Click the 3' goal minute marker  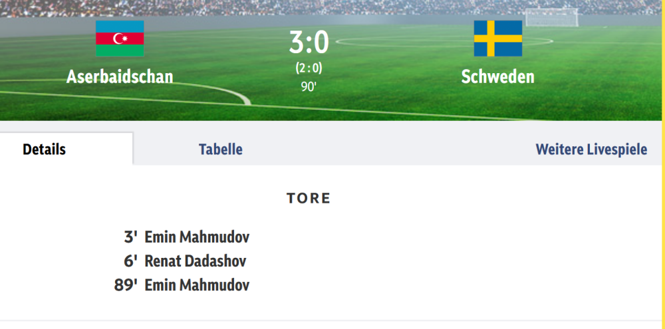point(131,237)
